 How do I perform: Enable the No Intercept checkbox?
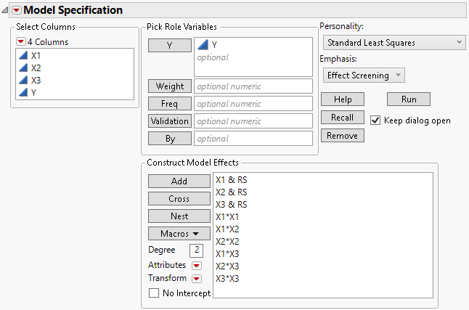click(x=154, y=293)
